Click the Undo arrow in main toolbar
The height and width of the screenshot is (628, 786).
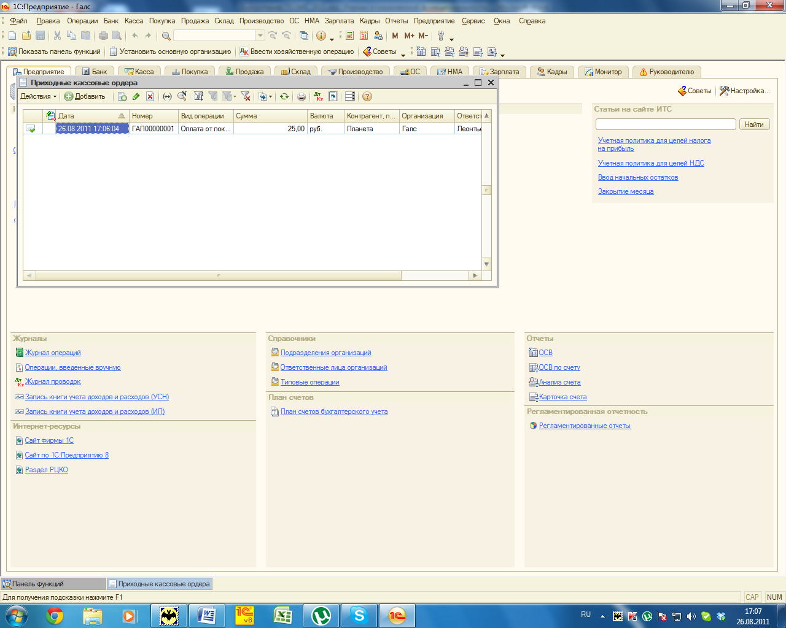(135, 36)
